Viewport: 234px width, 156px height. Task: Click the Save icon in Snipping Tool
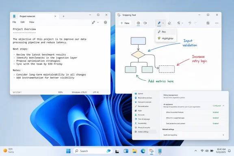coord(208,23)
